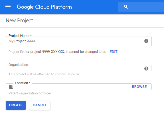Click the project ID my-project-9999-XXXXXX text
164x118 pixels.
[x=45, y=52]
